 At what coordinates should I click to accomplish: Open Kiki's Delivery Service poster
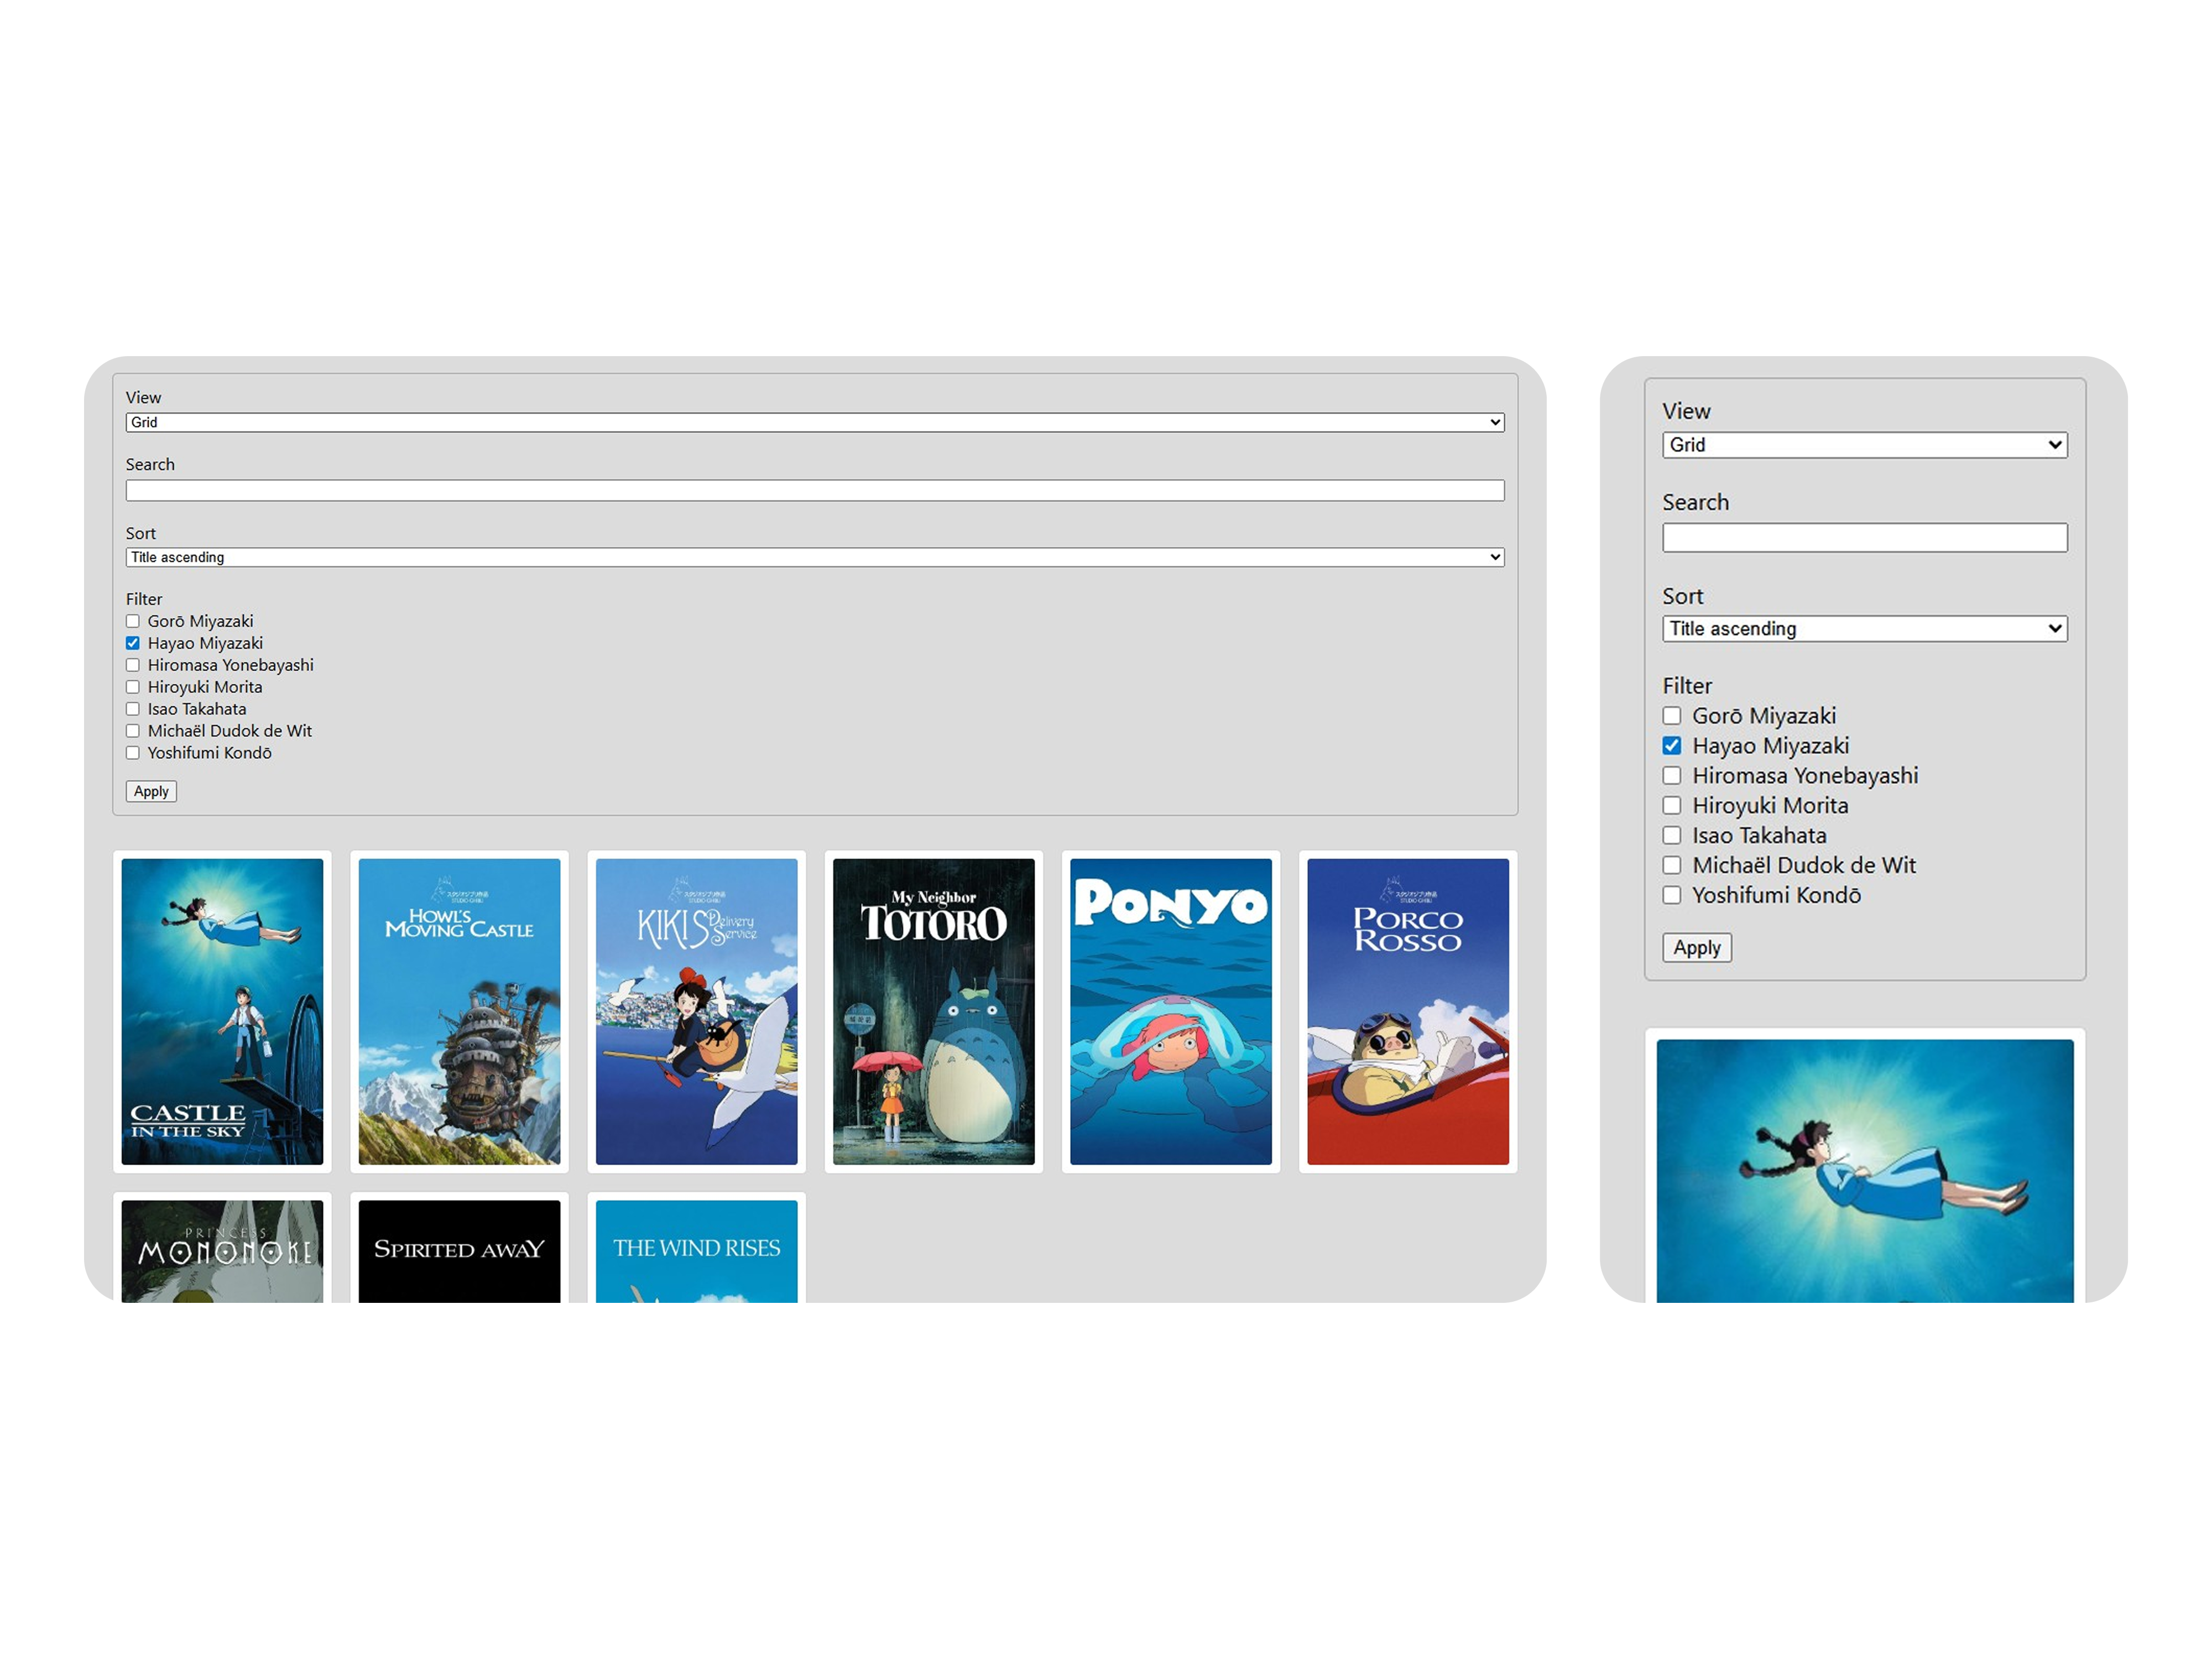(x=696, y=1011)
